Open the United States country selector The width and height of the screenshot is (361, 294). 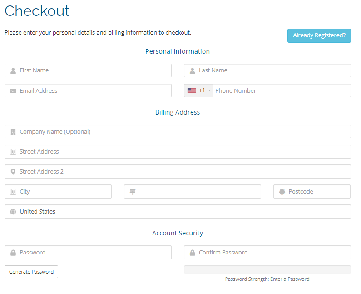(182, 212)
